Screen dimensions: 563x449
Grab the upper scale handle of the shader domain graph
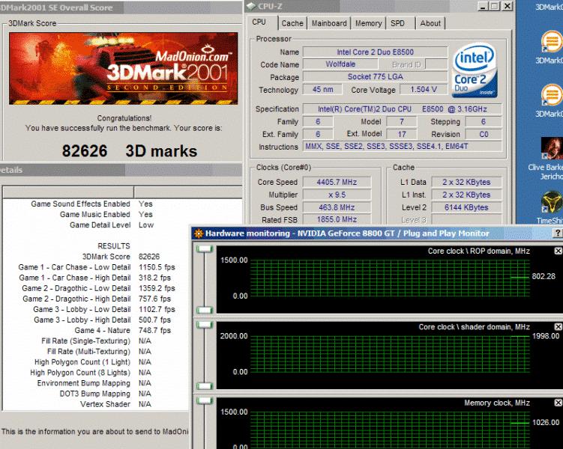click(x=205, y=325)
